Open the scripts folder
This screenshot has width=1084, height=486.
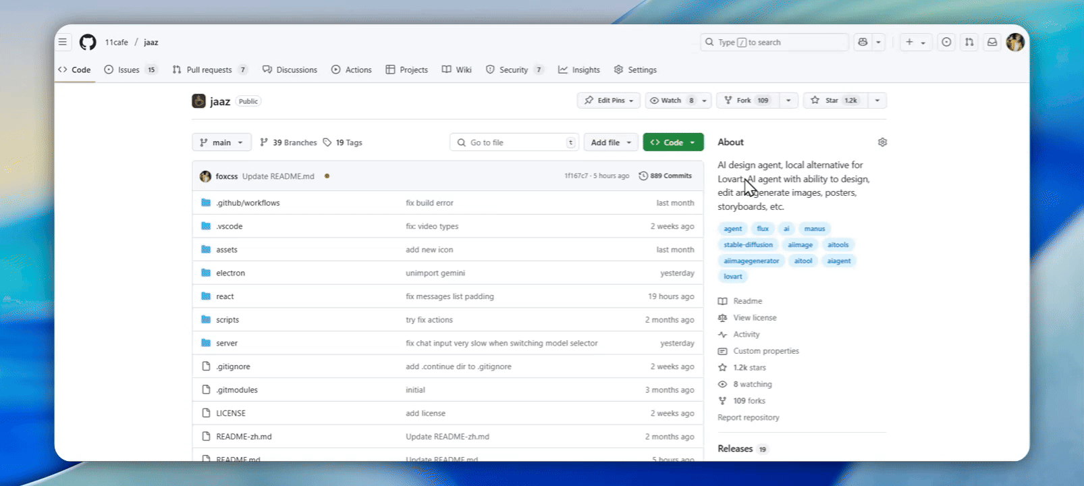tap(227, 320)
